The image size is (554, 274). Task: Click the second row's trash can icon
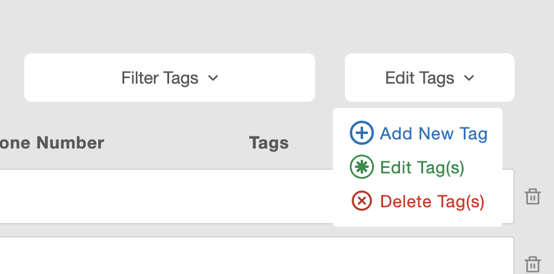pos(532,264)
